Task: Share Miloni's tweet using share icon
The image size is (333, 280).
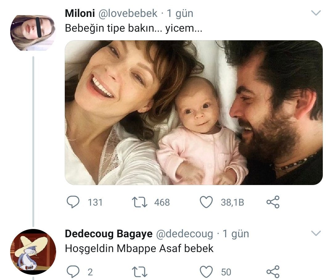Action: pos(273,202)
